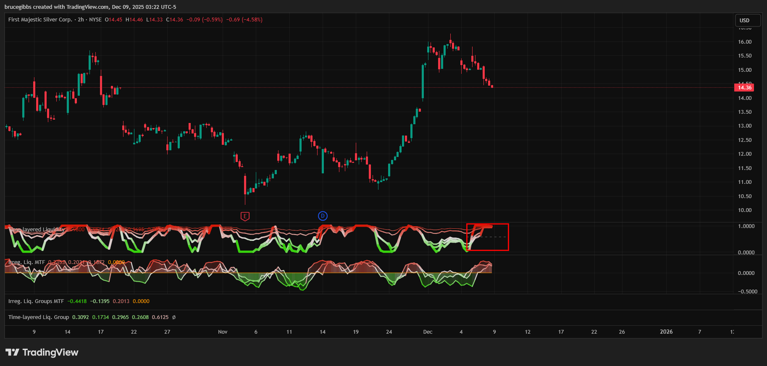Screen dimensions: 767x366
Task: Click the First Majestic Silver Corp. title
Action: [40, 20]
